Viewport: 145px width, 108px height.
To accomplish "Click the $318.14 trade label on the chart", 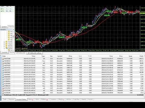I will [x=84, y=28].
